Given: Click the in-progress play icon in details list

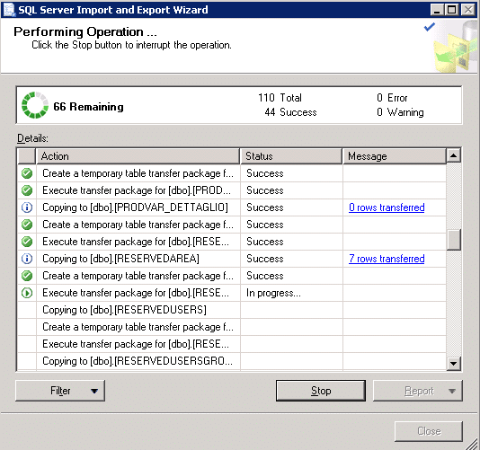Looking at the screenshot, I should (x=27, y=293).
